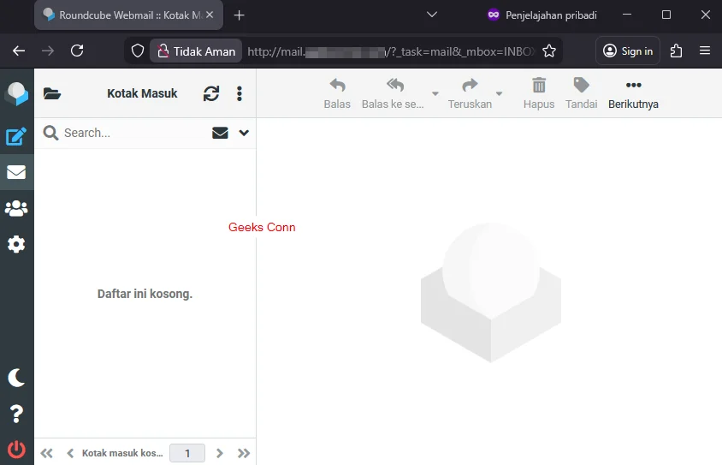This screenshot has width=722, height=465.
Task: Click the URL address bar text
Action: pyautogui.click(x=392, y=51)
